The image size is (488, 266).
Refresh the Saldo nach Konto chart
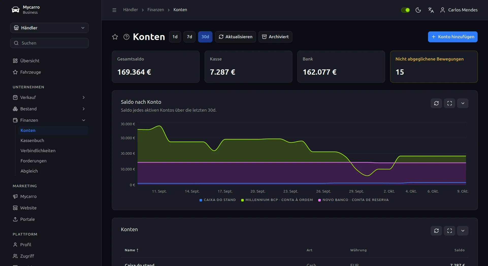pyautogui.click(x=436, y=103)
